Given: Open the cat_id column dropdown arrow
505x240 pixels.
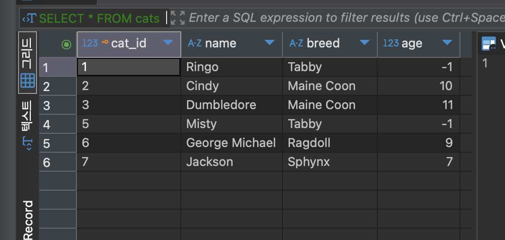Looking at the screenshot, I should (x=168, y=43).
